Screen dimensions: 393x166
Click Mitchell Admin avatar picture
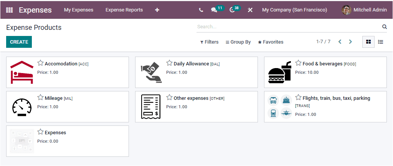[x=347, y=10]
